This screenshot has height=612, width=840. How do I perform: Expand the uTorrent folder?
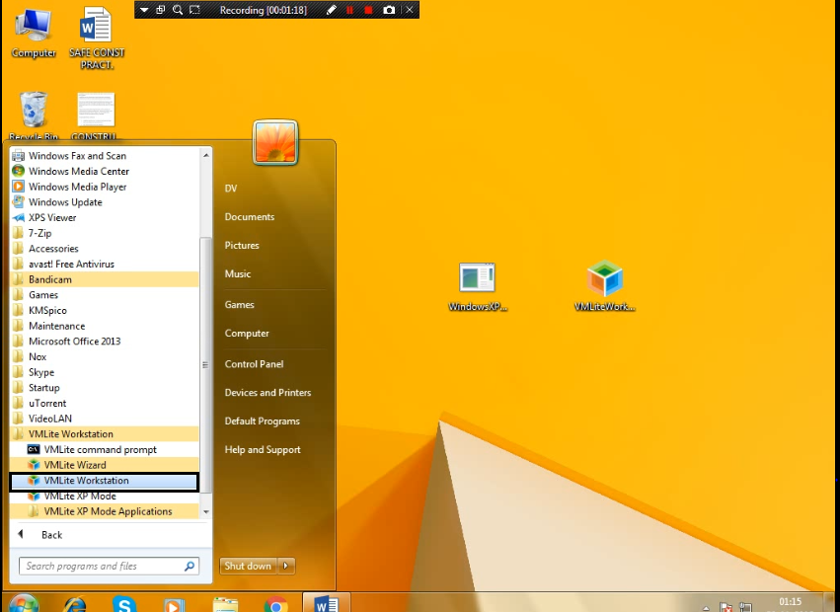105,403
